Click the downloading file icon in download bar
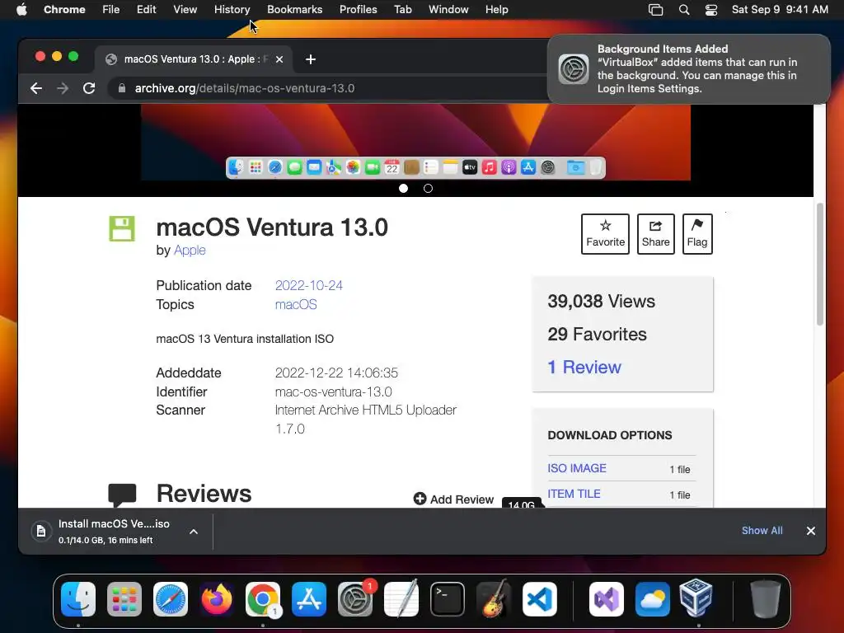 (x=41, y=532)
